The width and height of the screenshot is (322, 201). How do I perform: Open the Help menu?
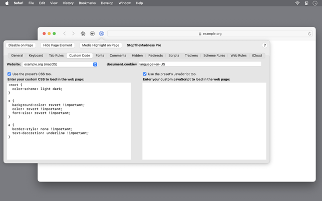139,3
